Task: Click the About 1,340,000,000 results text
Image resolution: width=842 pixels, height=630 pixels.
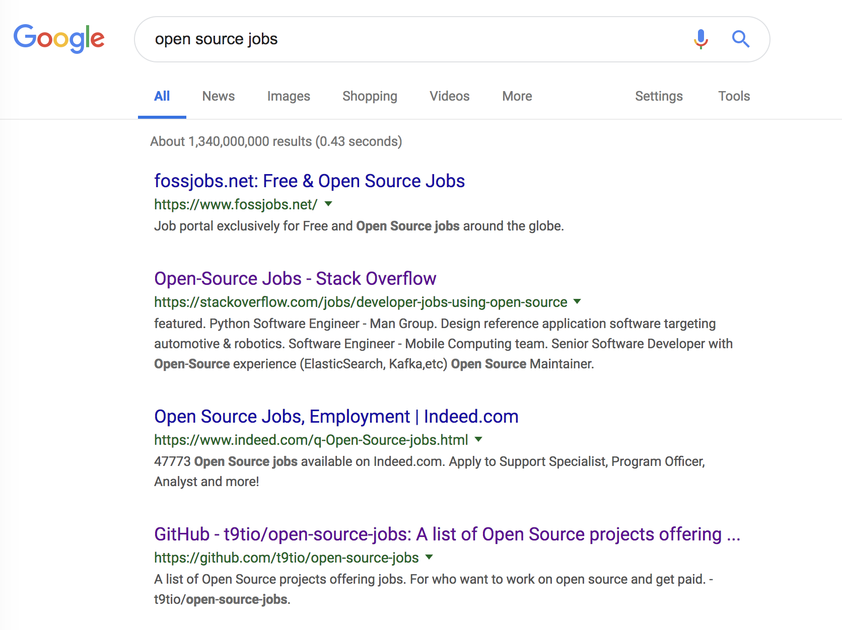Action: pos(276,141)
